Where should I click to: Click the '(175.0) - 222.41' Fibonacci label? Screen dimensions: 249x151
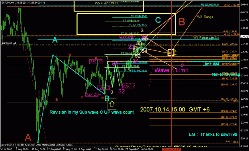[229, 124]
